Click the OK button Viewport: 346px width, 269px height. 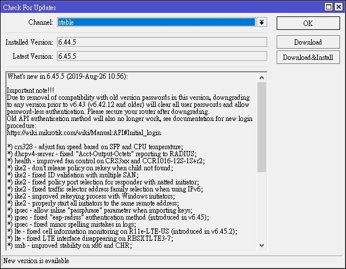[308, 23]
